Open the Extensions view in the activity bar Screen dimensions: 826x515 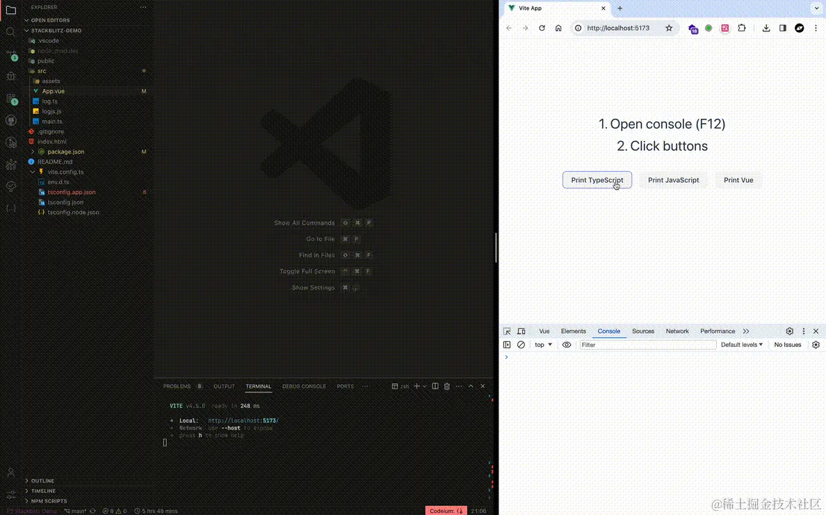click(x=10, y=99)
